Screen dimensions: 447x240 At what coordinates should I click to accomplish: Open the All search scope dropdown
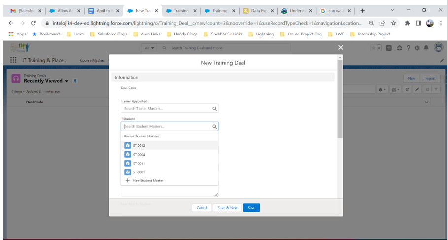(149, 48)
